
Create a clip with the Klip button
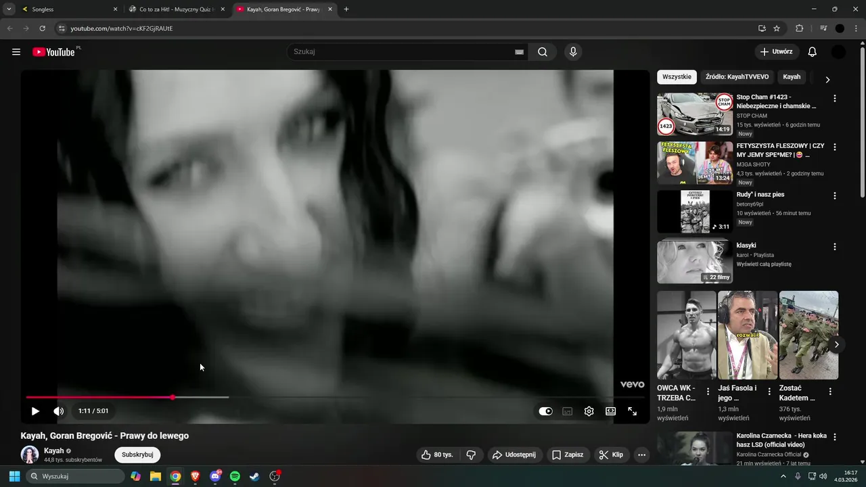pos(611,455)
